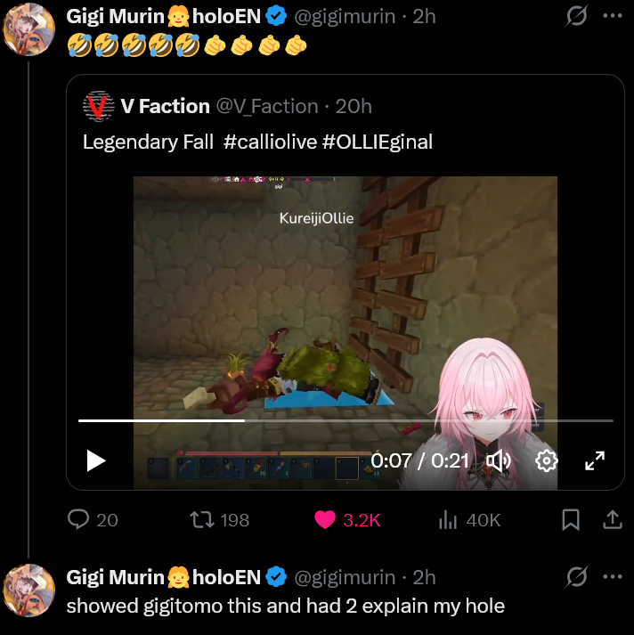
Task: Open more options on the first tweet
Action: (613, 16)
